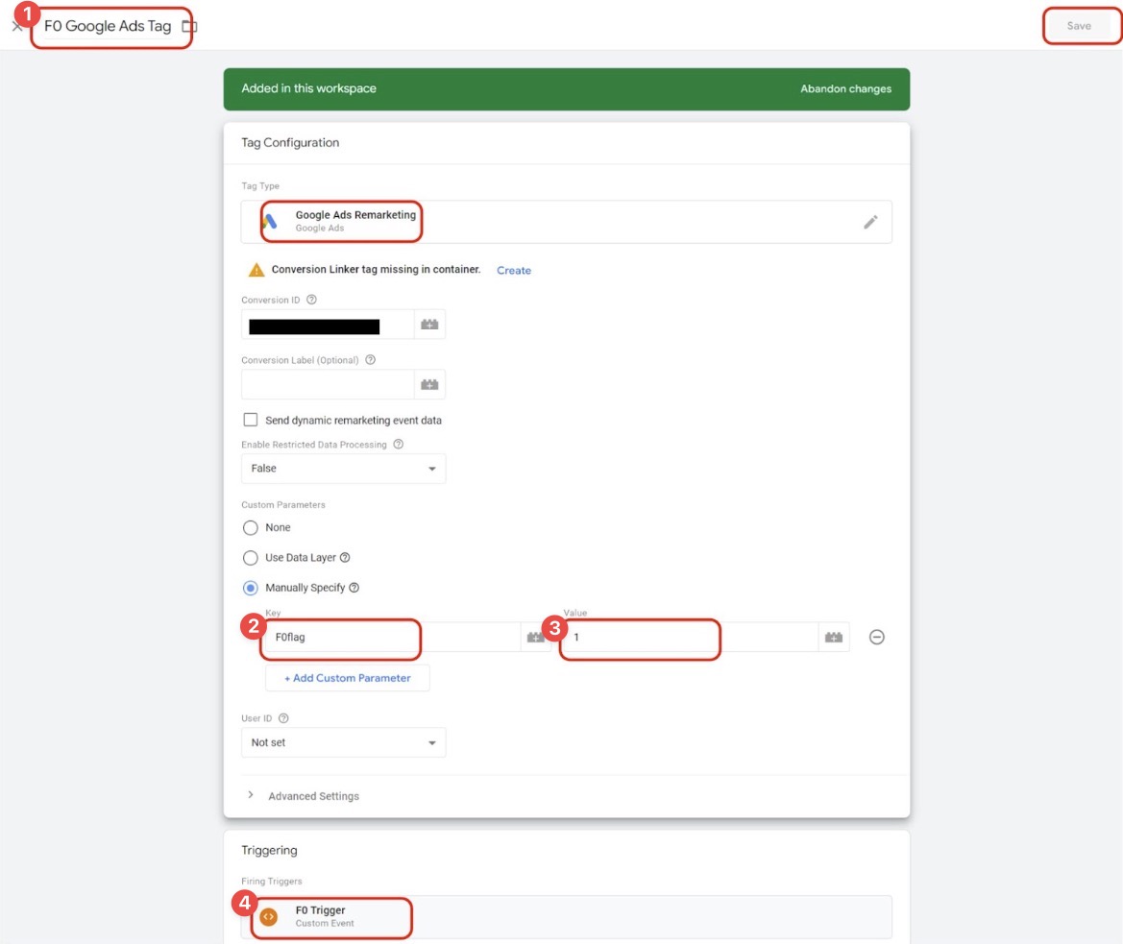Click the F0 Trigger custom event icon

click(x=269, y=916)
